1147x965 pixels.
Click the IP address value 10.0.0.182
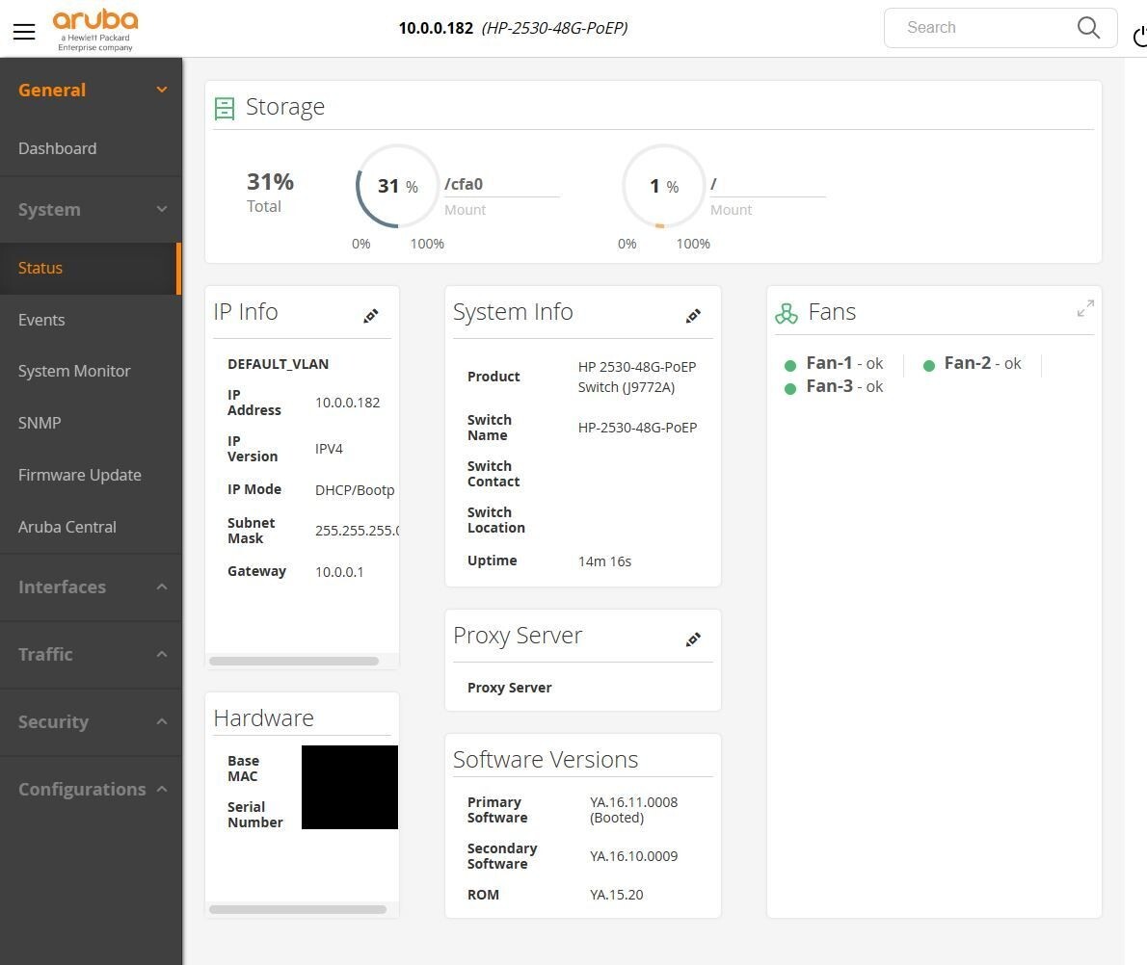347,403
